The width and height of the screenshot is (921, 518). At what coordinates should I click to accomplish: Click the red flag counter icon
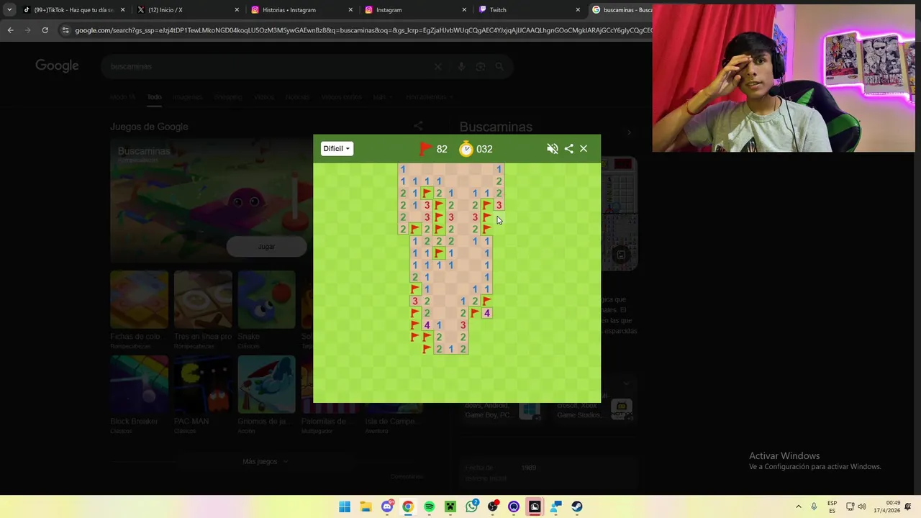click(x=426, y=149)
